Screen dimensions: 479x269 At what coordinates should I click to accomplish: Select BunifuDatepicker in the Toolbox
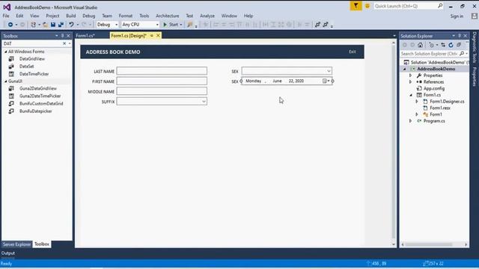[x=35, y=111]
